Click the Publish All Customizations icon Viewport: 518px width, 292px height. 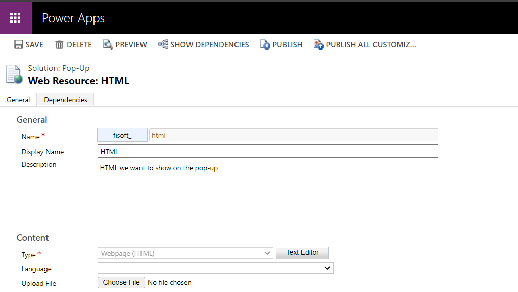click(x=318, y=44)
